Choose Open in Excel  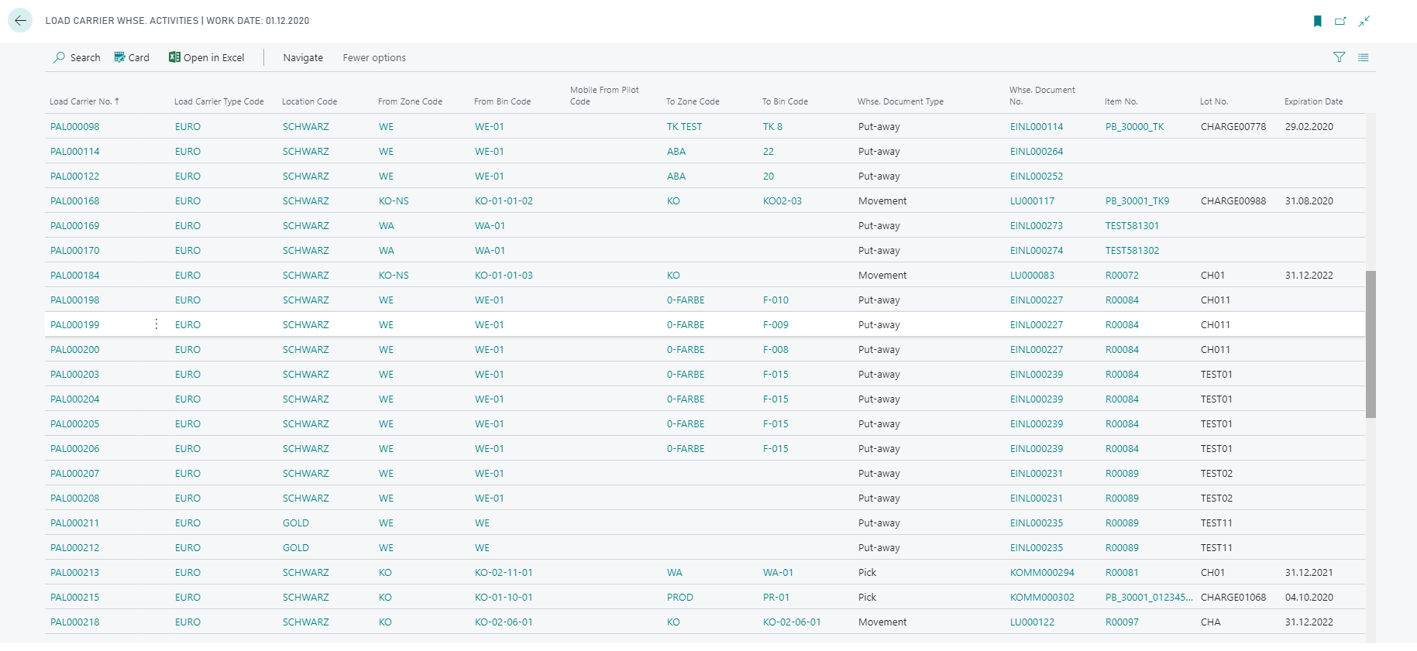click(x=207, y=57)
